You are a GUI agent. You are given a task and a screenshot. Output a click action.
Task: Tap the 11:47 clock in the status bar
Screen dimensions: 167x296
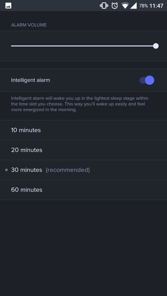(156, 6)
